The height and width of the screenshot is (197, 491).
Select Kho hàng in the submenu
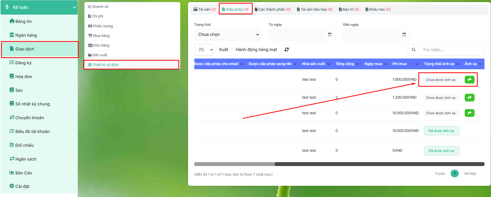pos(101,45)
